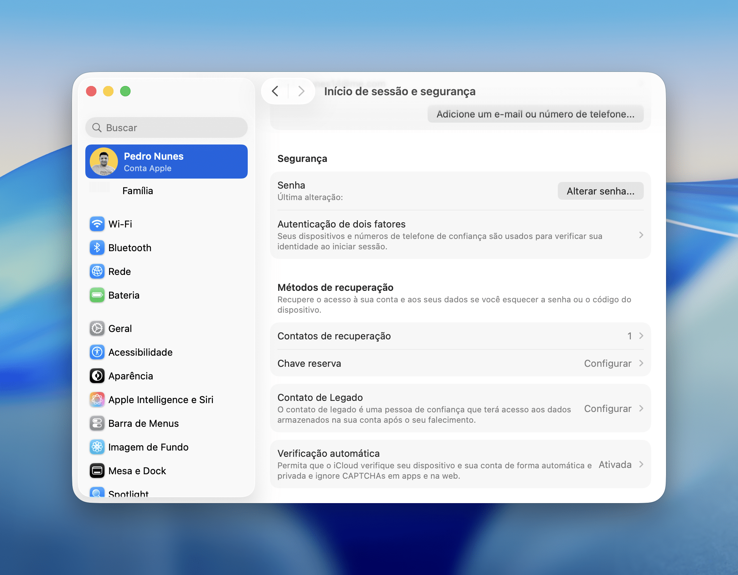Select Mesa e Dock menu item
This screenshot has height=575, width=738.
(137, 471)
